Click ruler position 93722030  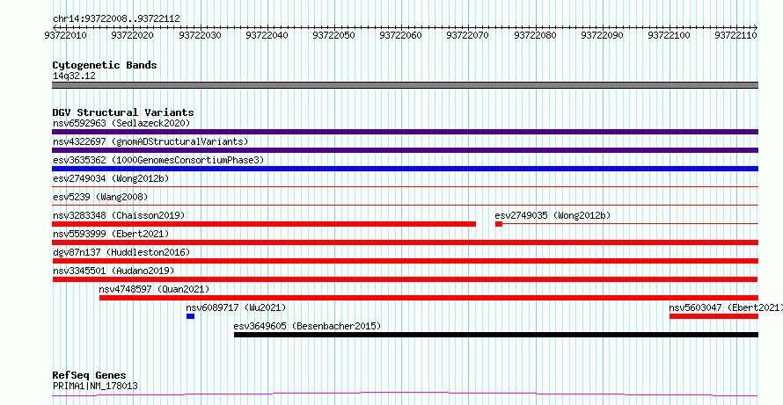(200, 35)
